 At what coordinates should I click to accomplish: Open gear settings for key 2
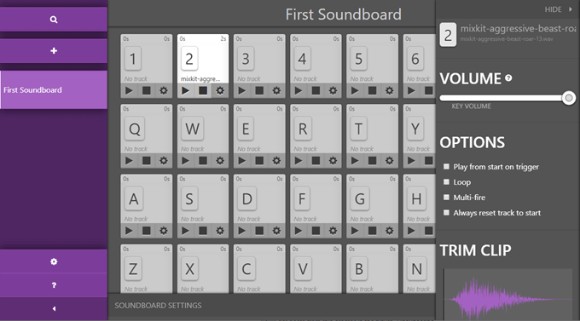(x=220, y=90)
